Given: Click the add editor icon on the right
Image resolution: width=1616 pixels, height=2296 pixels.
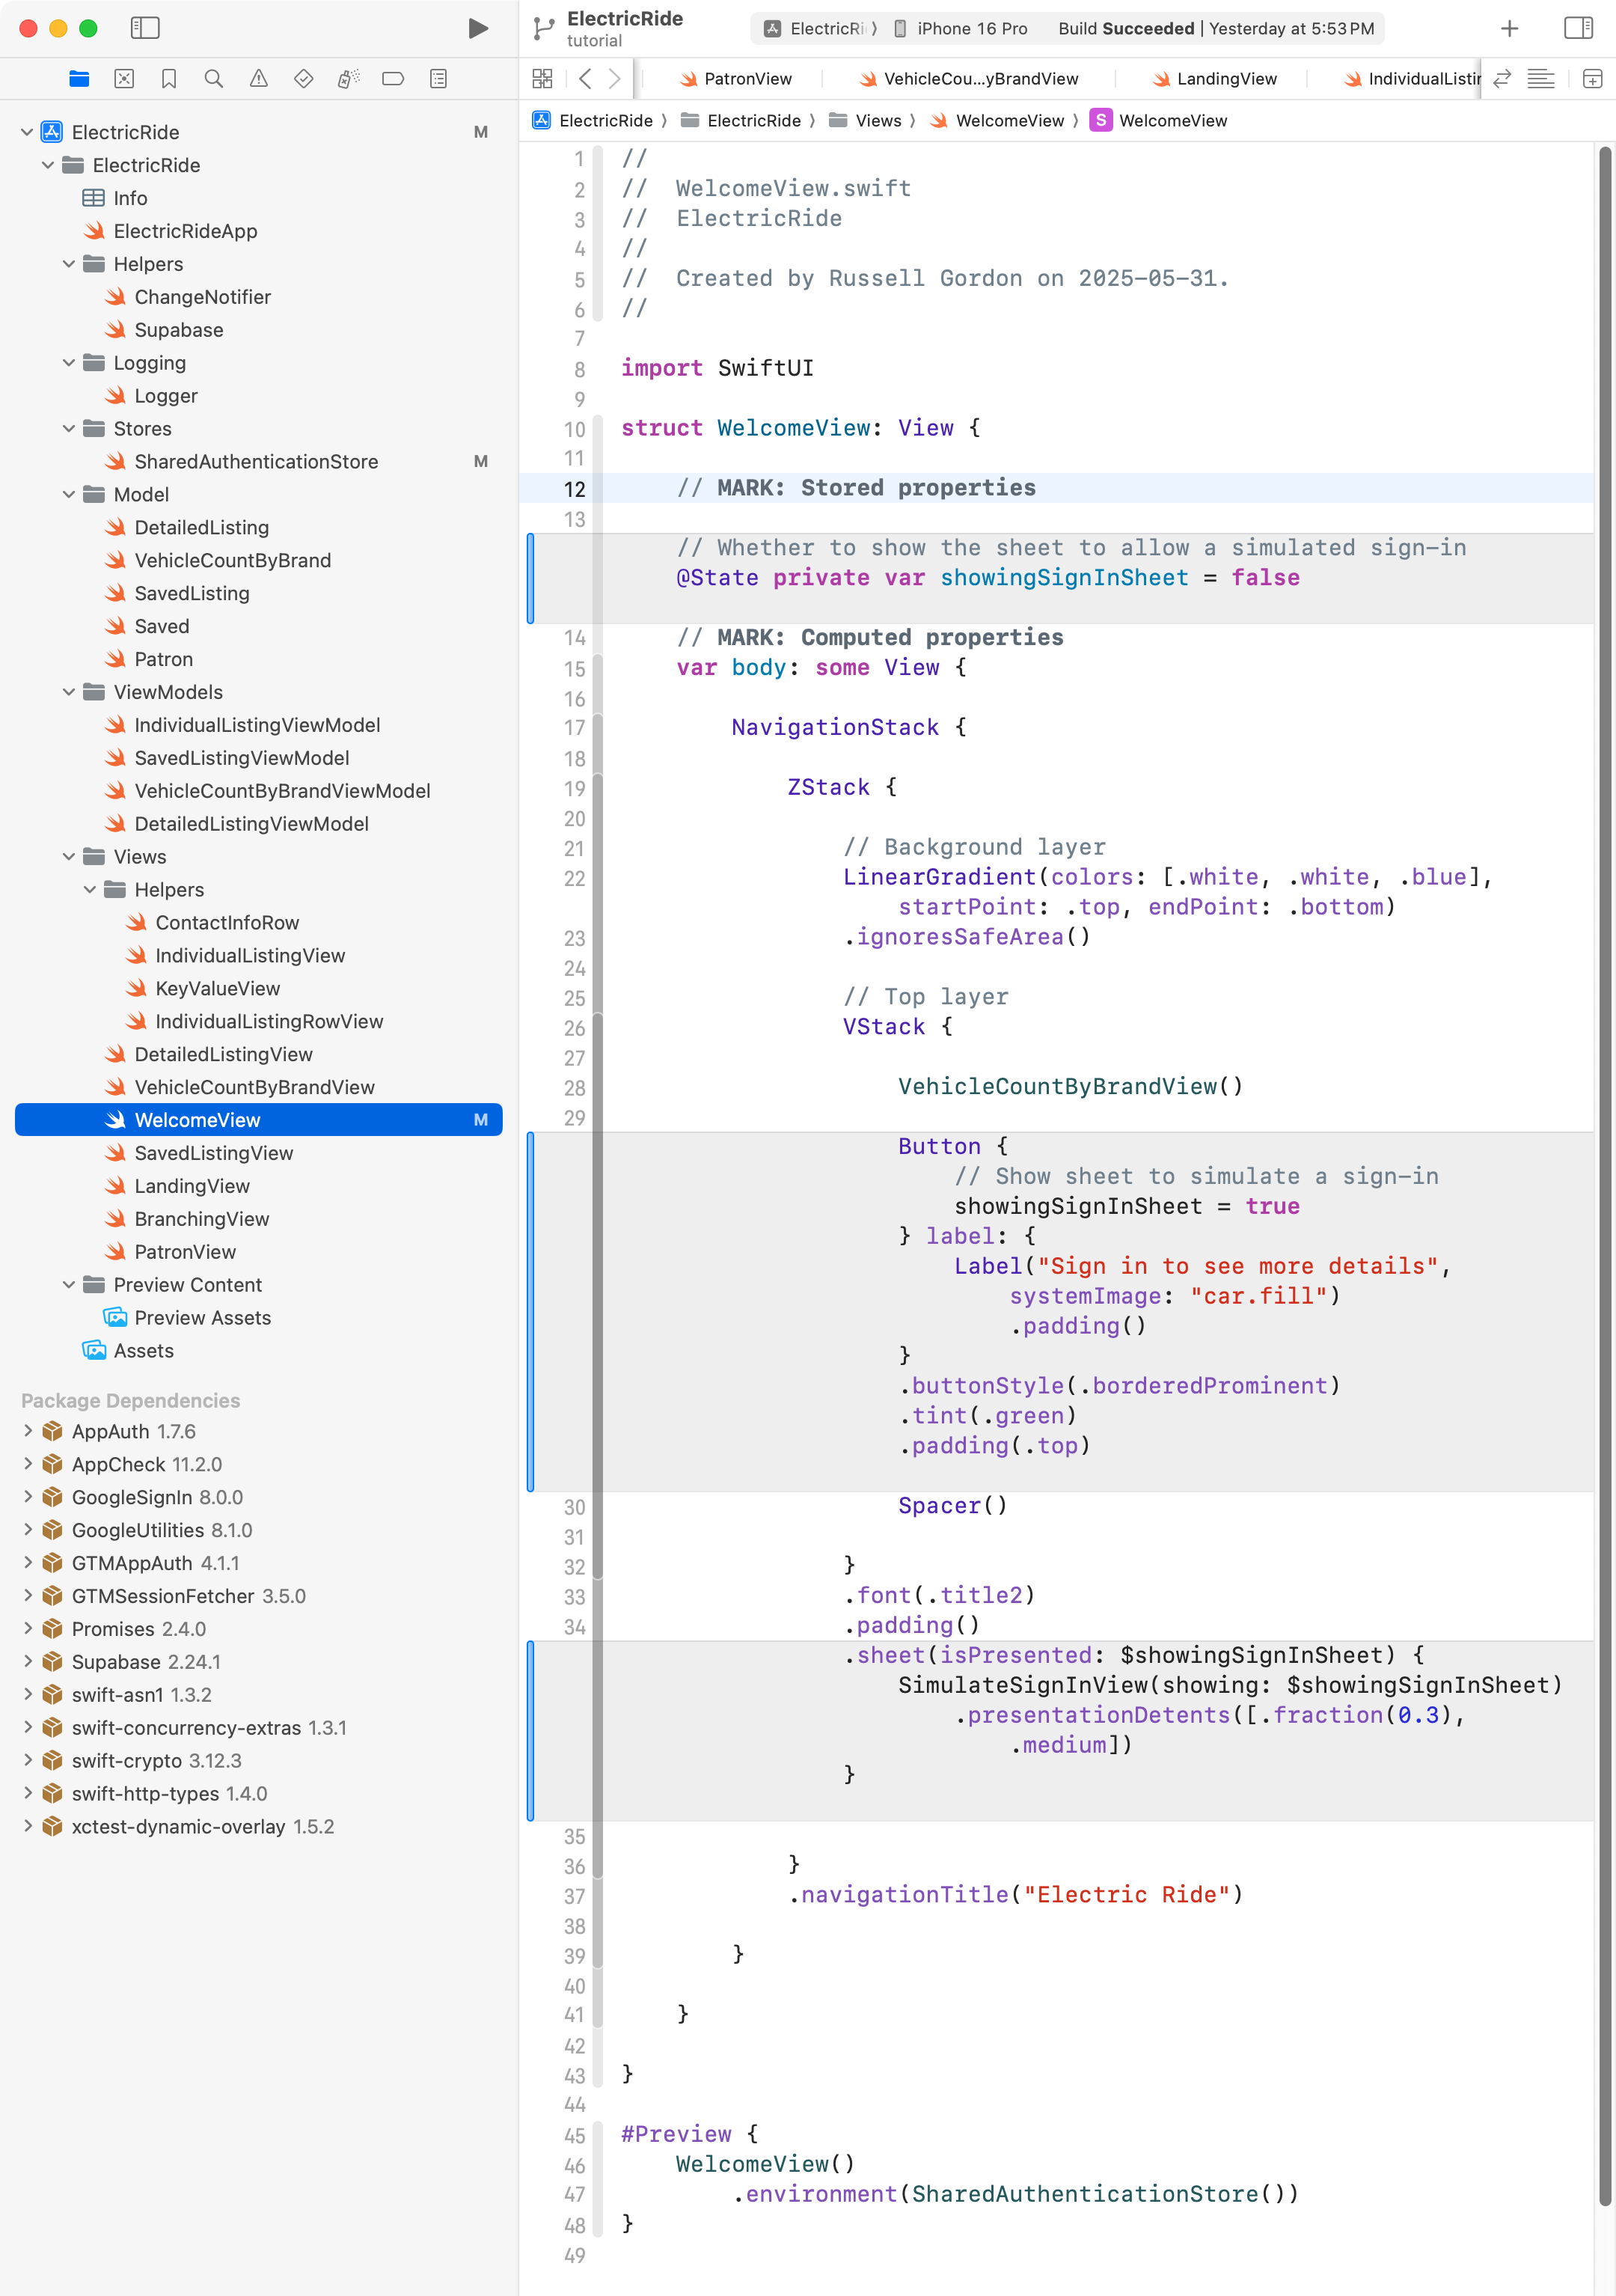Looking at the screenshot, I should [x=1592, y=79].
